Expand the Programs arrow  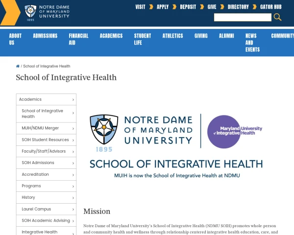(73, 186)
